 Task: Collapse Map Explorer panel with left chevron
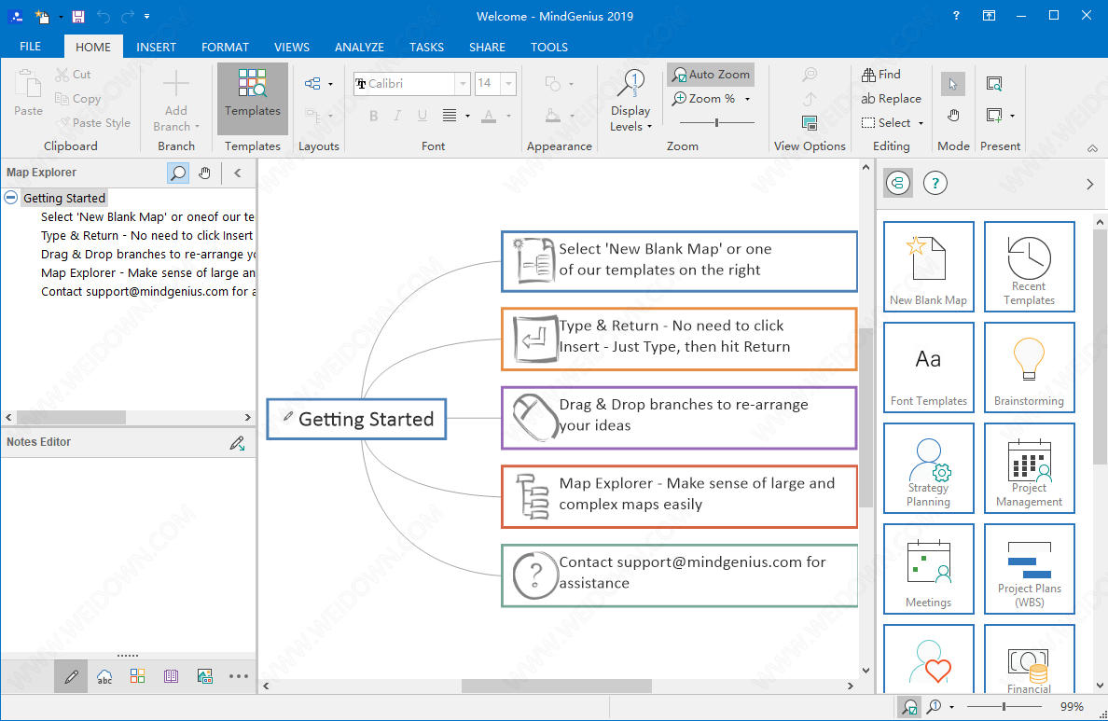click(x=238, y=173)
